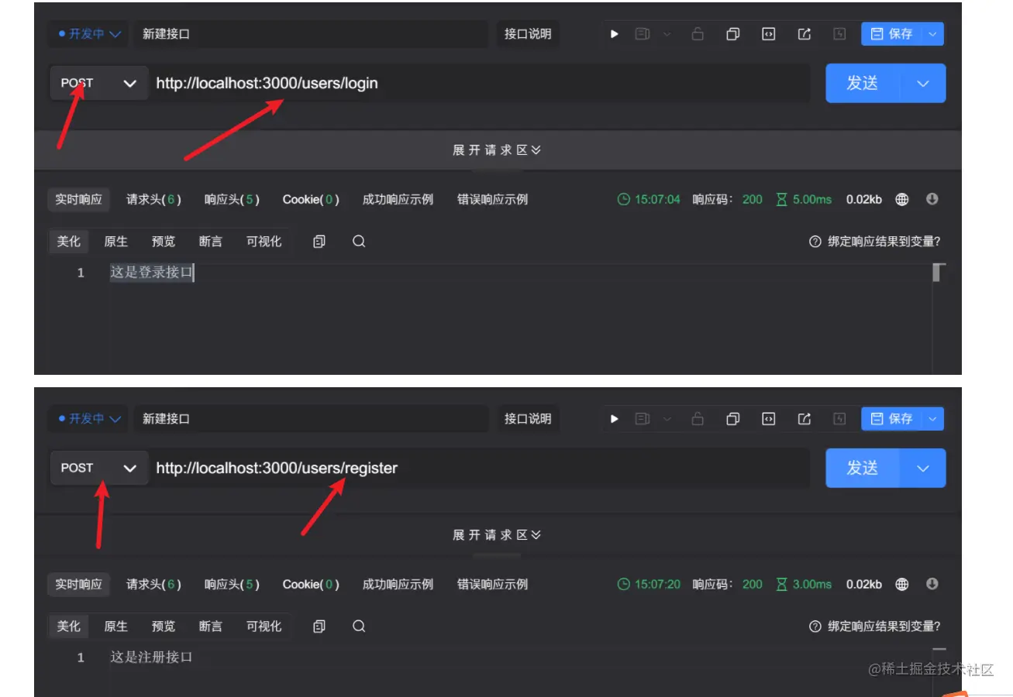Viewport: 1013px width, 697px height.
Task: Select 预览 view for the login response
Action: 164,242
